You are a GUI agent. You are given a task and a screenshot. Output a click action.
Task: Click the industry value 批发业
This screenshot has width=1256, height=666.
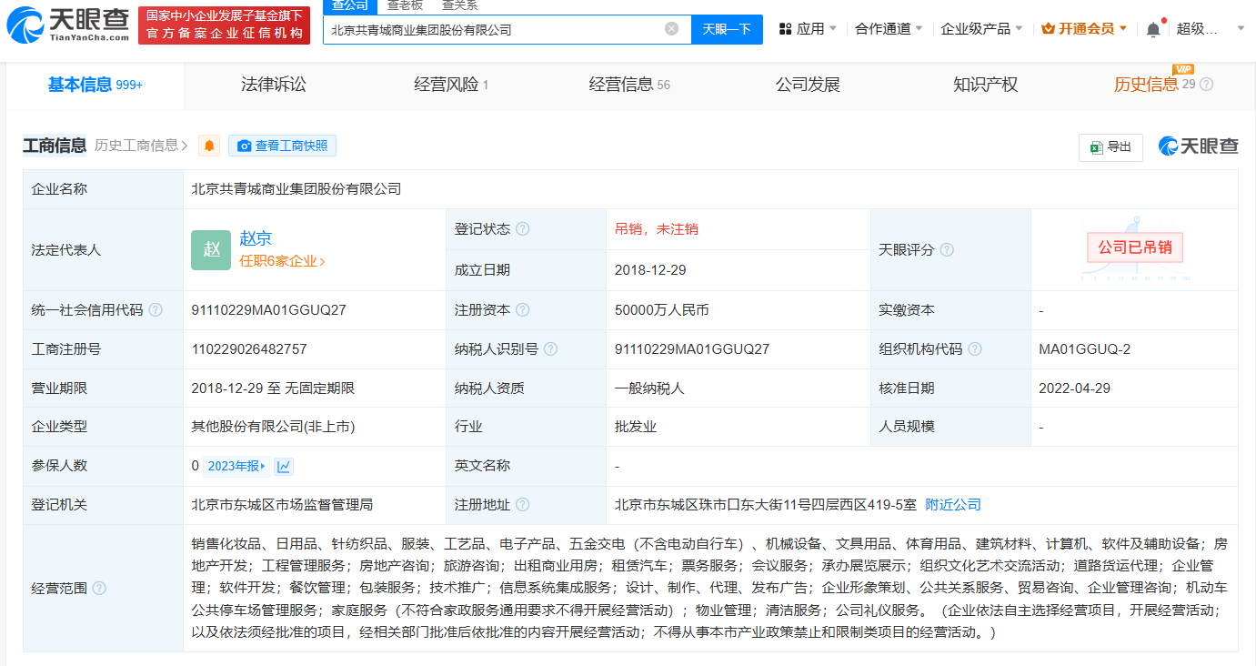[x=636, y=427]
